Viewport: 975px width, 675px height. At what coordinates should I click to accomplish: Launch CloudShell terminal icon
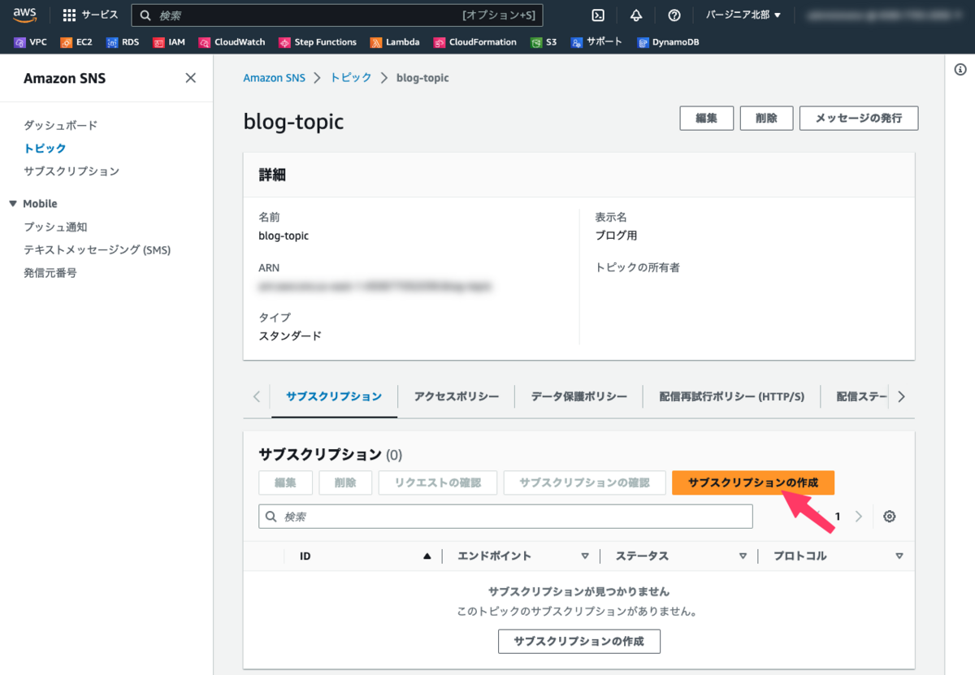[598, 15]
